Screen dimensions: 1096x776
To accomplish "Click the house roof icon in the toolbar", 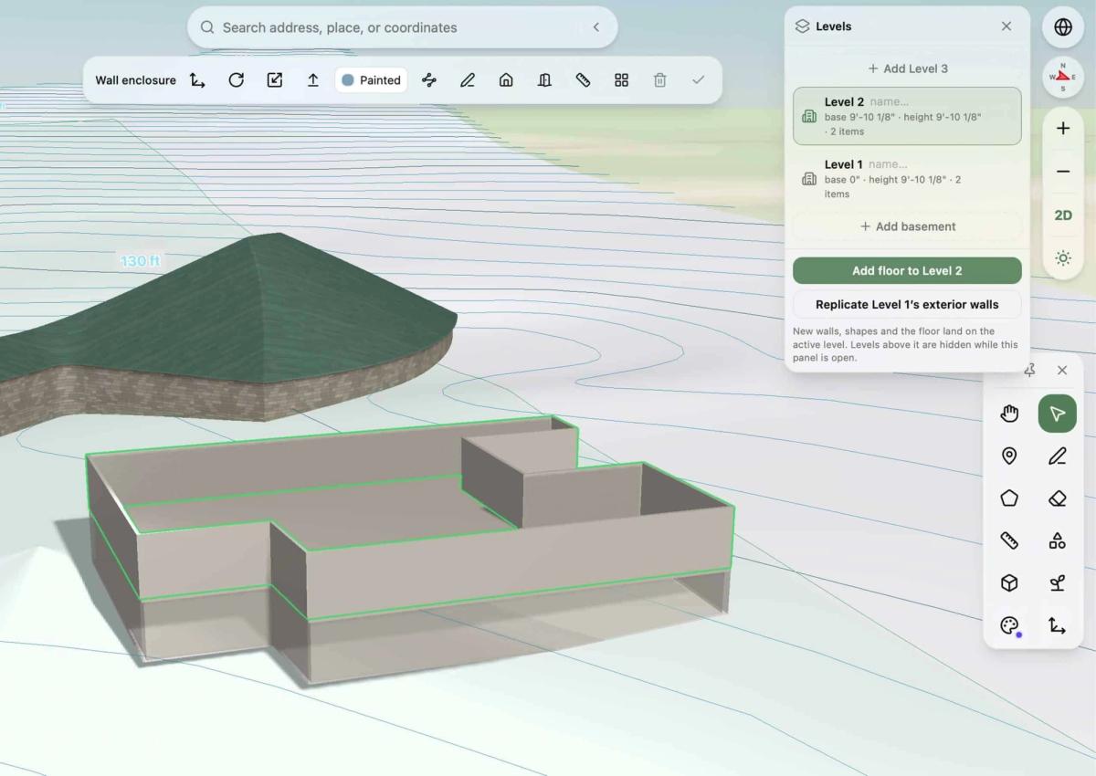I will (x=506, y=80).
